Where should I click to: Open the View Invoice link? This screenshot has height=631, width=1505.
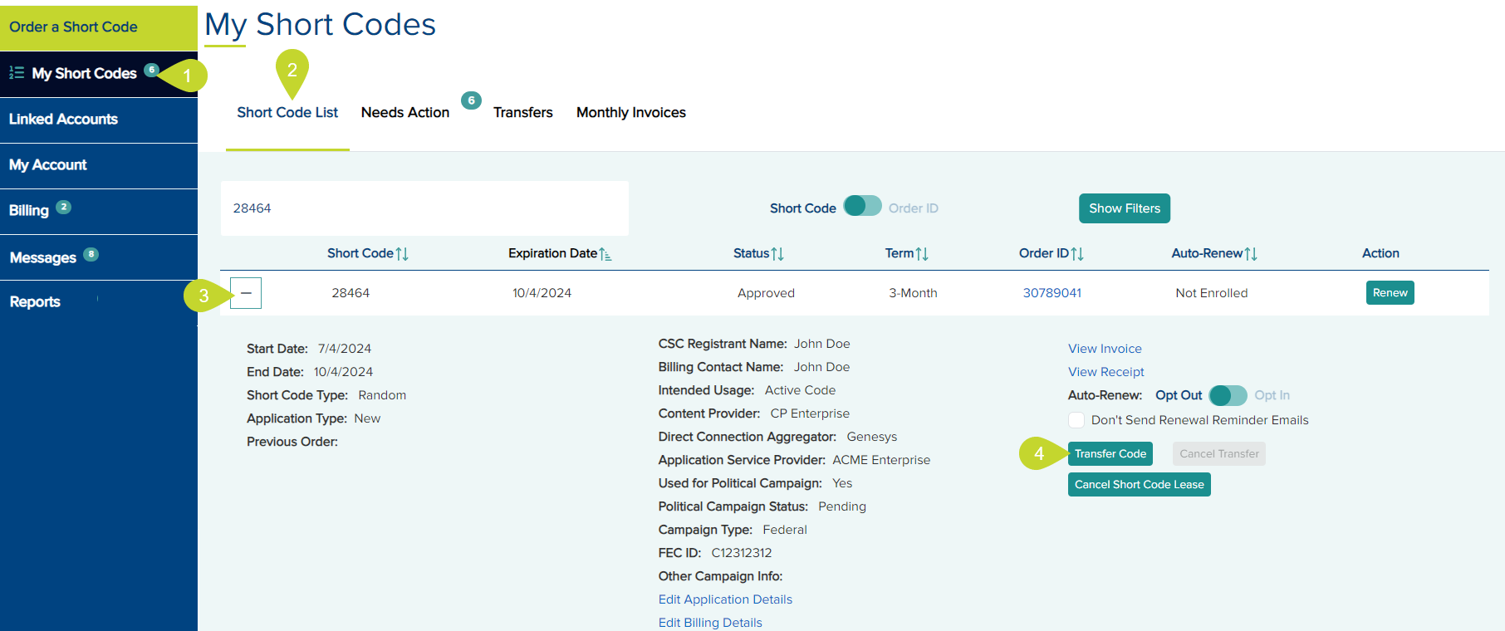click(x=1105, y=349)
